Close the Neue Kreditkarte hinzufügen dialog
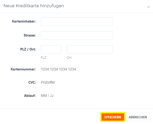Viewport: 153px width, 124px height. [148, 7]
